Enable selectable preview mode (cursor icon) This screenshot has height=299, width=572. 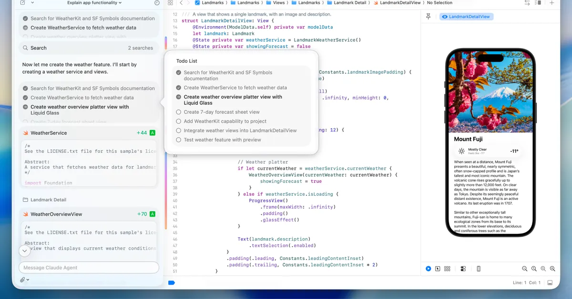point(438,269)
